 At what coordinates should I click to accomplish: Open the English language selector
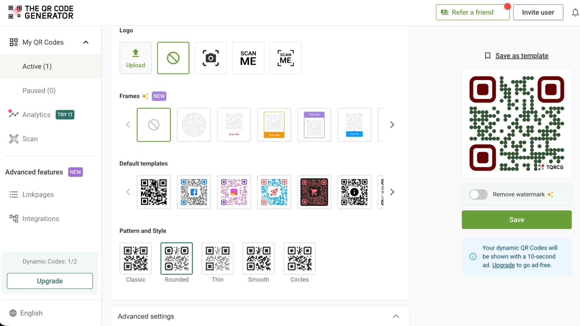point(26,313)
